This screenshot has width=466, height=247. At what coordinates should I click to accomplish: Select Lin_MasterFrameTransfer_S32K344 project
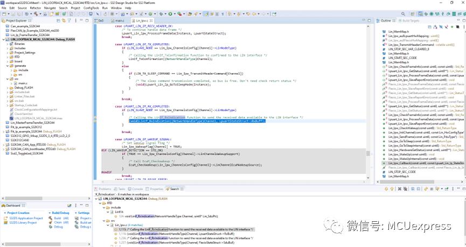[x=32, y=122]
